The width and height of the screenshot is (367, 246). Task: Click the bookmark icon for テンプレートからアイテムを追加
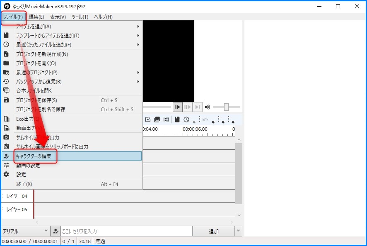[6, 35]
